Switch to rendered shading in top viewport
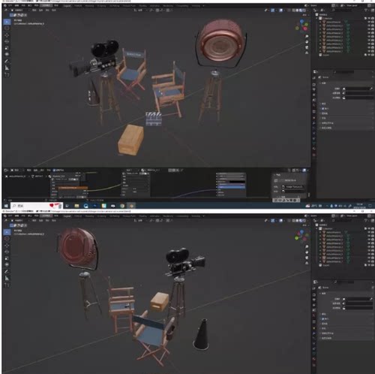375x374 pixels. click(x=304, y=11)
